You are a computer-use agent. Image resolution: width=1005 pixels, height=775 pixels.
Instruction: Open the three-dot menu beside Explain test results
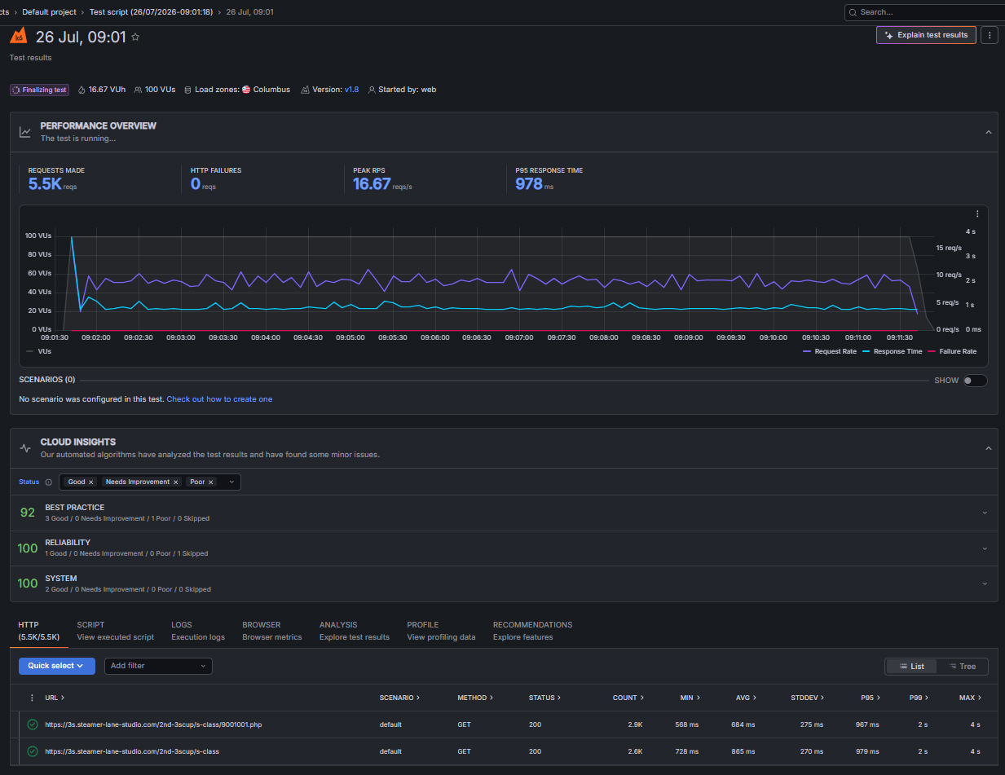point(990,35)
